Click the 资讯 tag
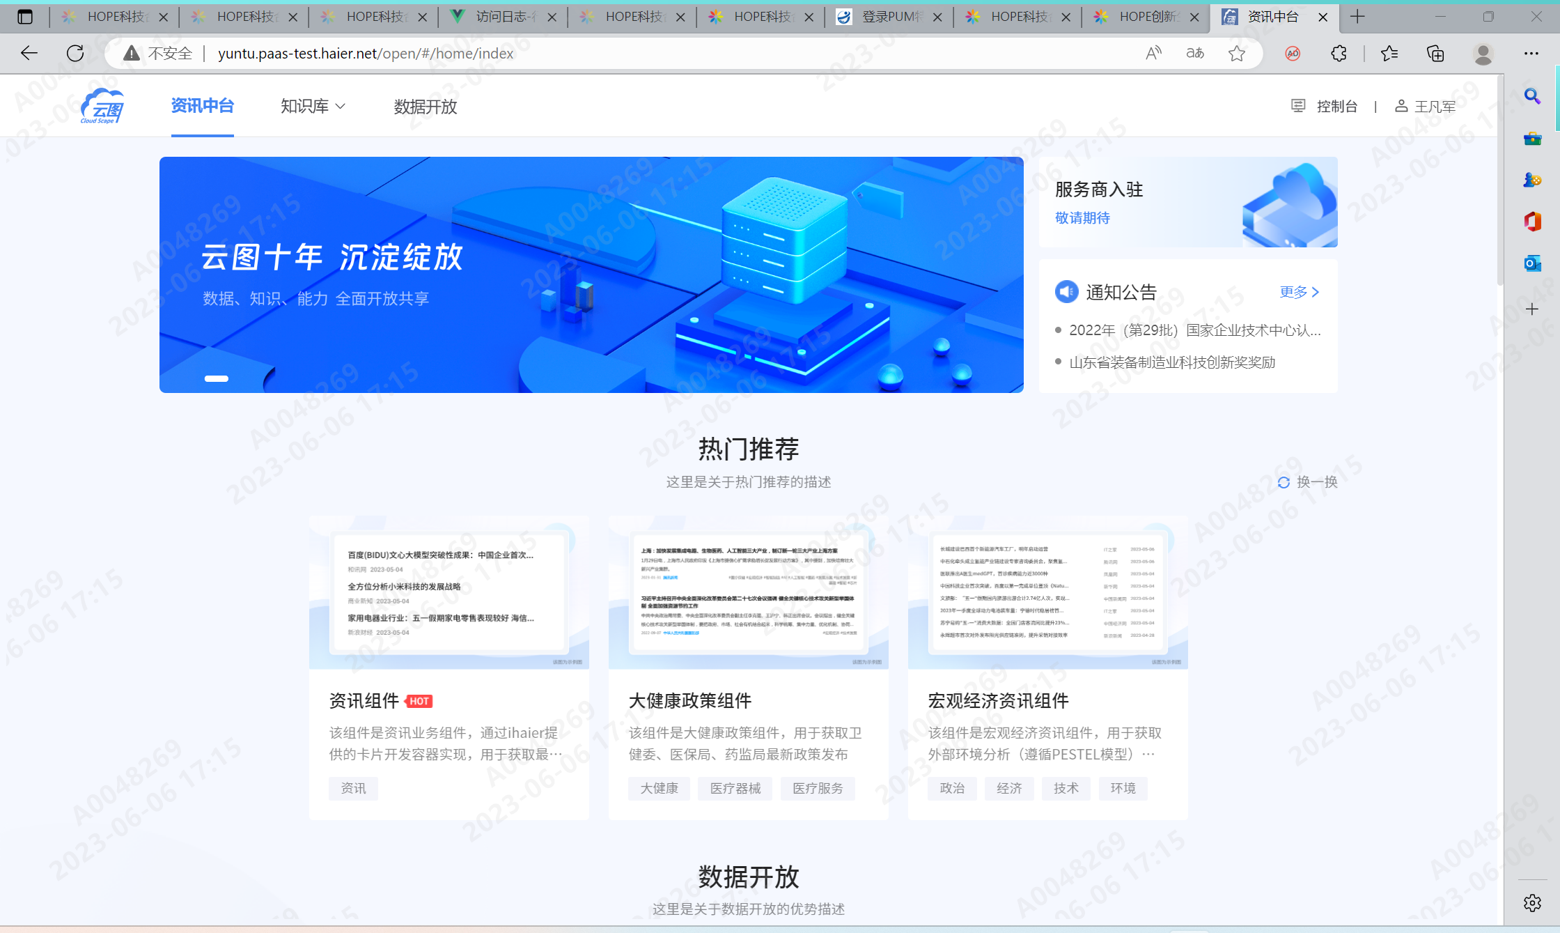Viewport: 1560px width, 933px height. pos(353,788)
